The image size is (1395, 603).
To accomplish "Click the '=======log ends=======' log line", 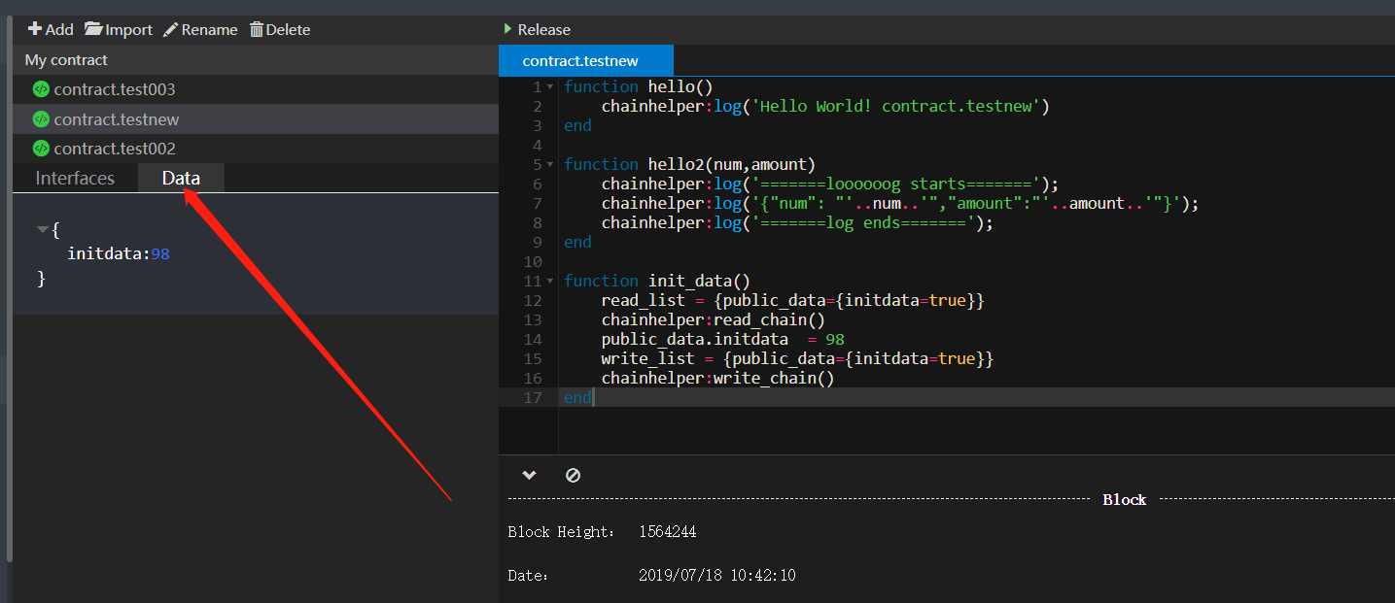I will click(797, 223).
